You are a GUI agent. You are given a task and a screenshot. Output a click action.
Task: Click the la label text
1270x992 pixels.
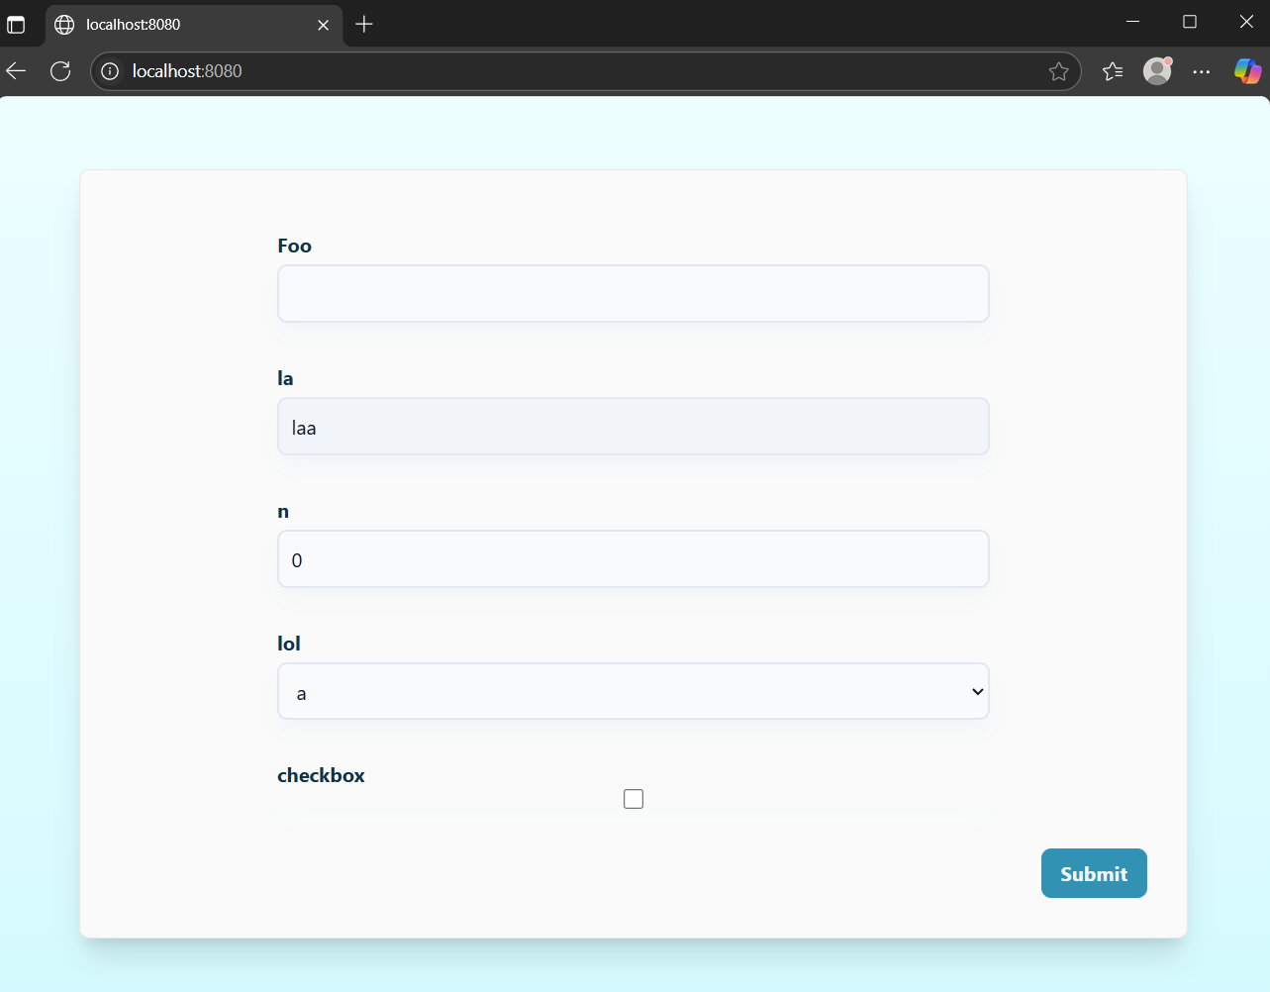point(286,378)
